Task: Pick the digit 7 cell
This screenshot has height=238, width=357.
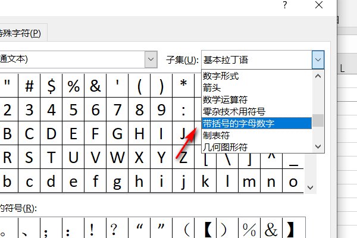Action: 117,109
